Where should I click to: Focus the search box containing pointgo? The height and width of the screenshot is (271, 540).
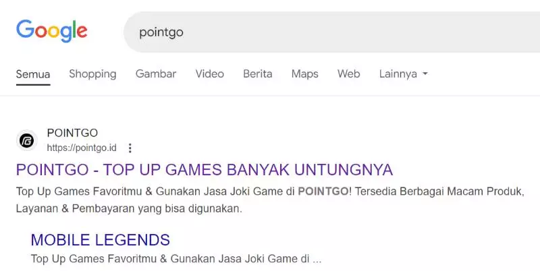point(331,32)
